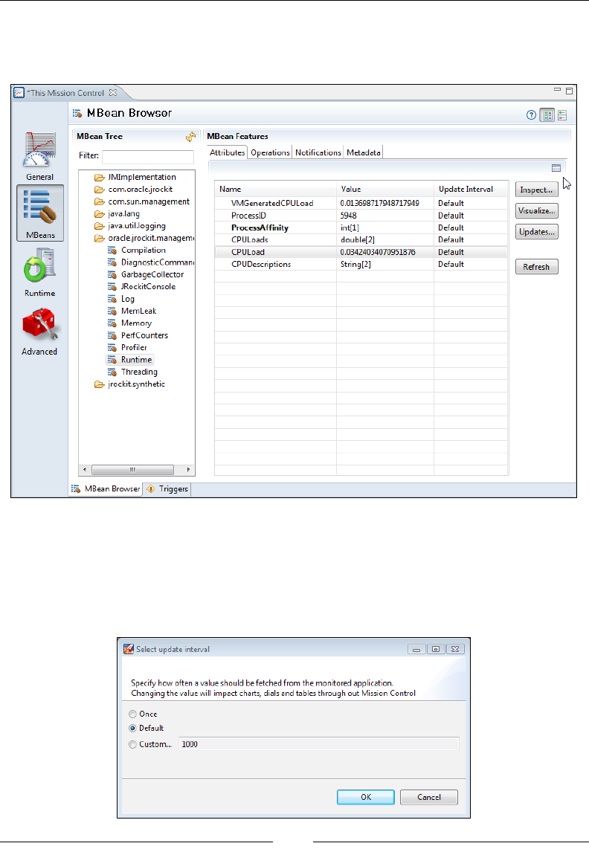Select the ProcessID attribute row
The height and width of the screenshot is (849, 589).
[361, 216]
